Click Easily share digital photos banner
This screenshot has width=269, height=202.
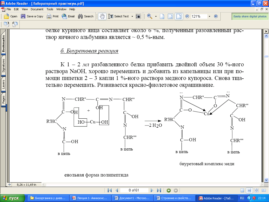pyautogui.click(x=250, y=16)
